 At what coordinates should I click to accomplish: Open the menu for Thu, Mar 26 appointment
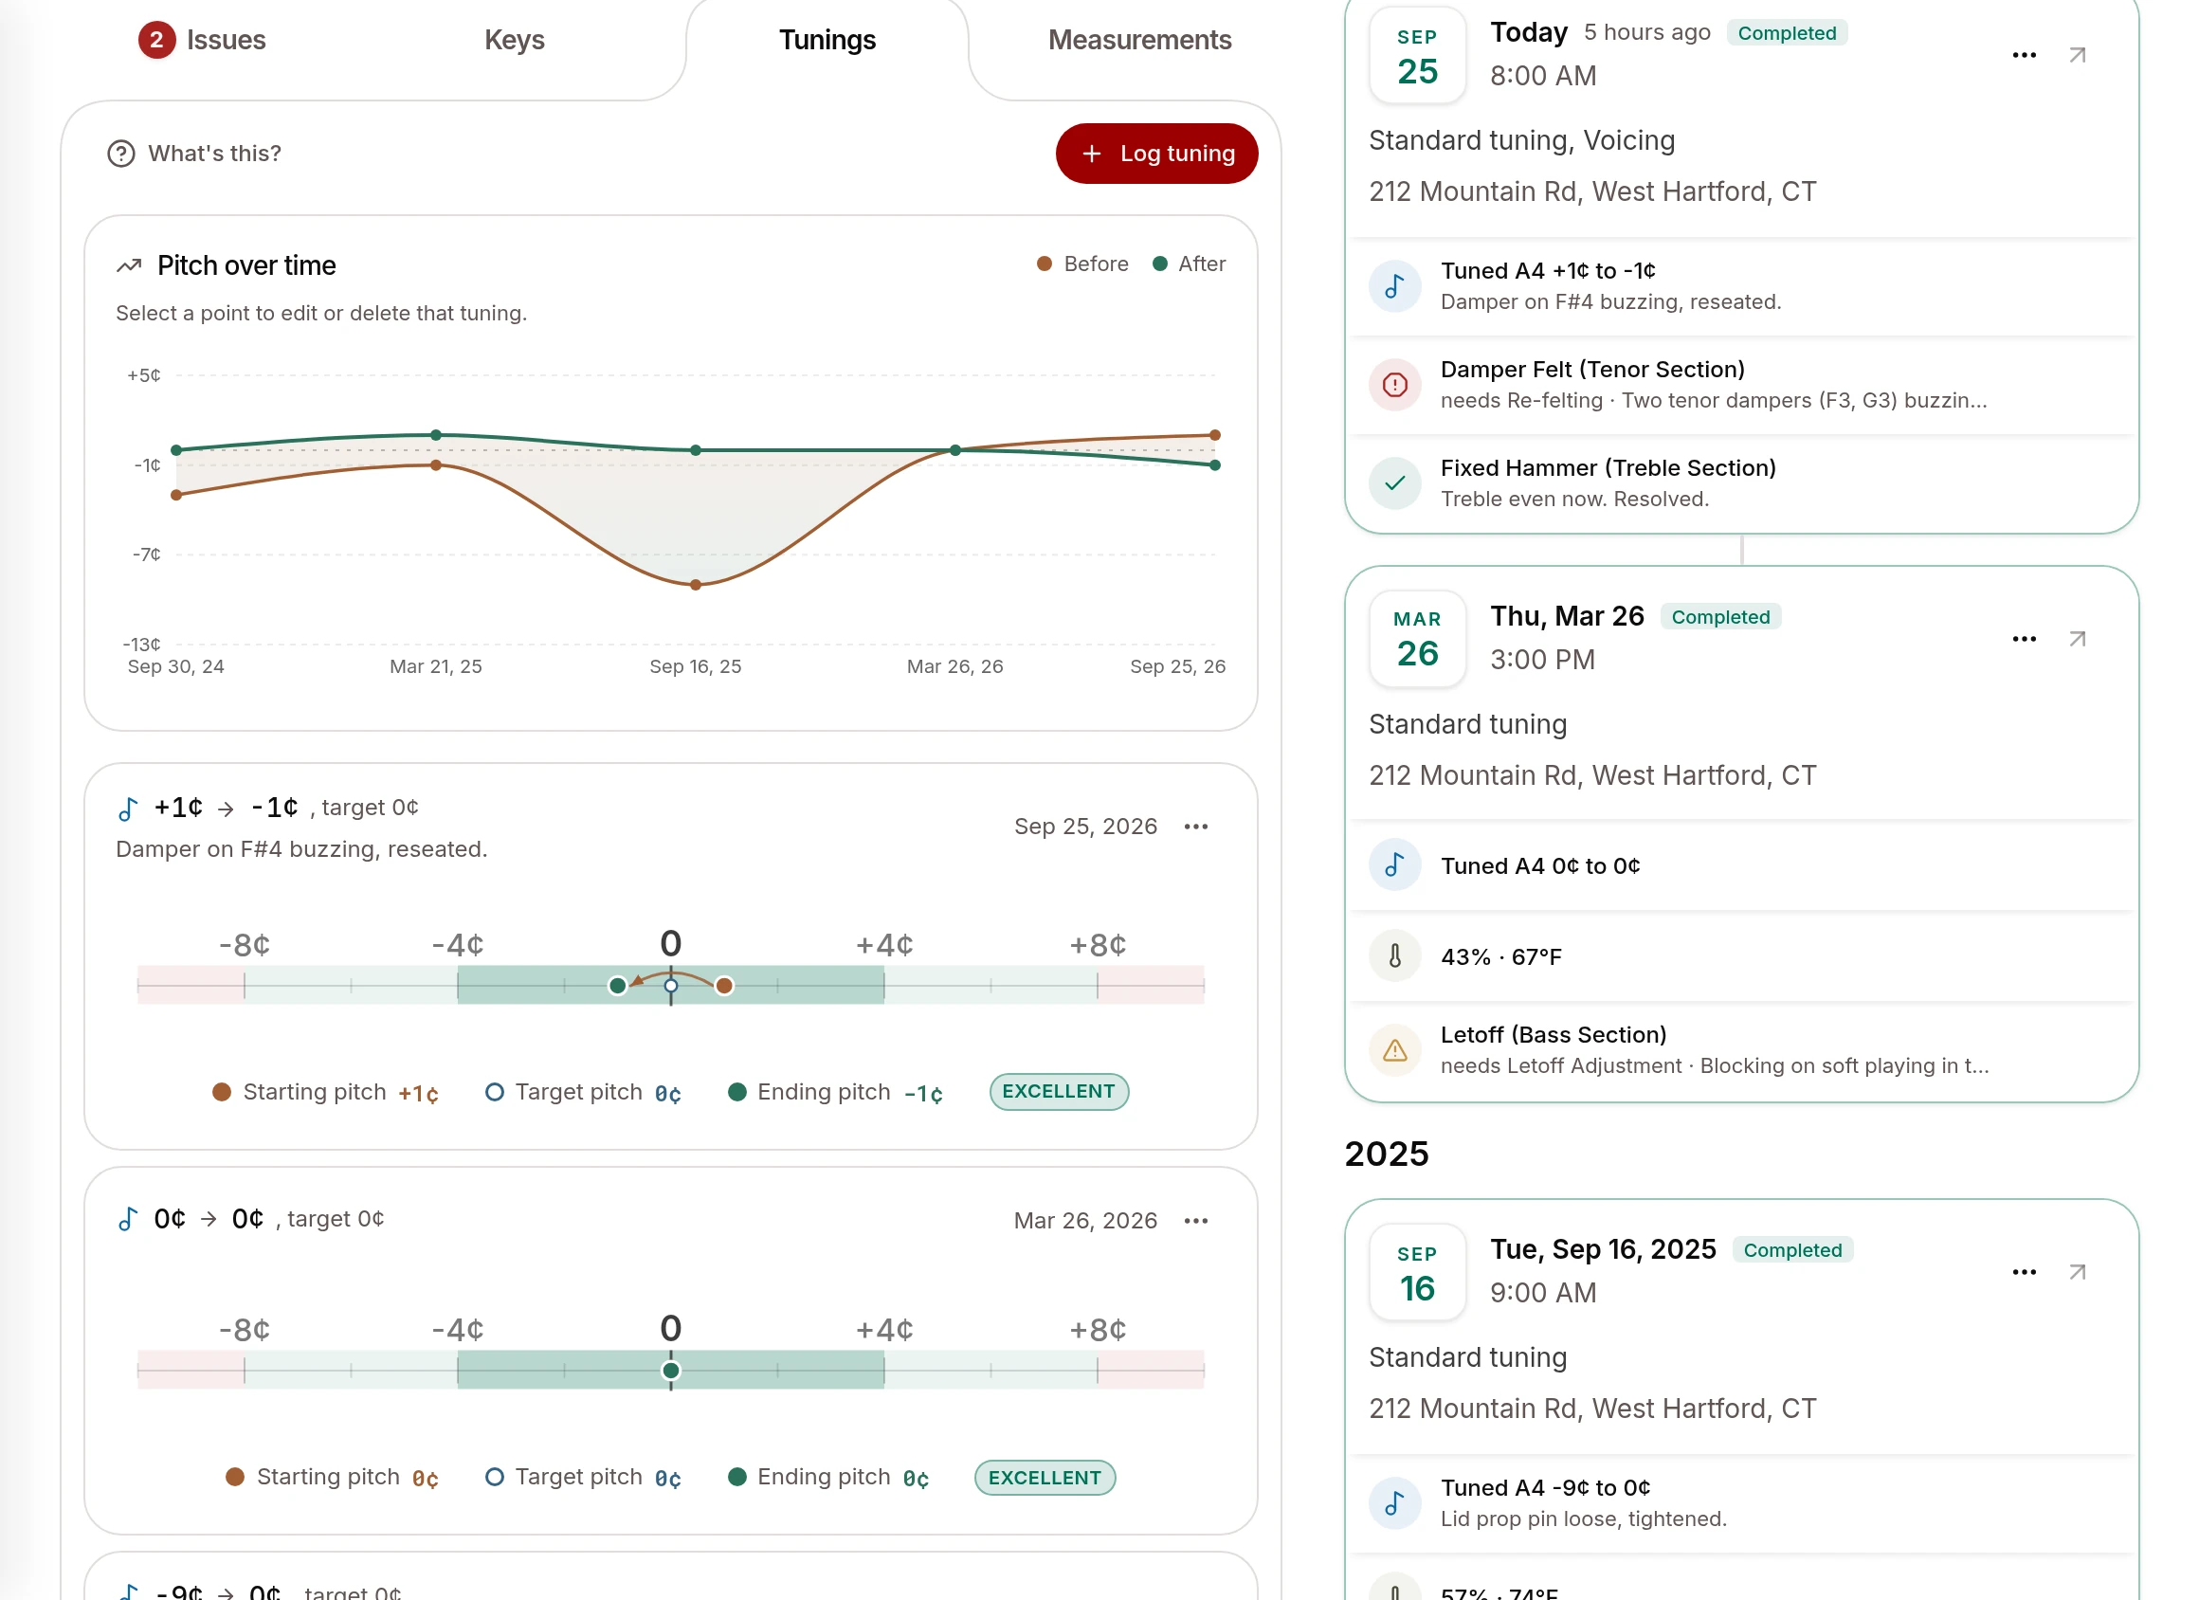click(x=2024, y=639)
